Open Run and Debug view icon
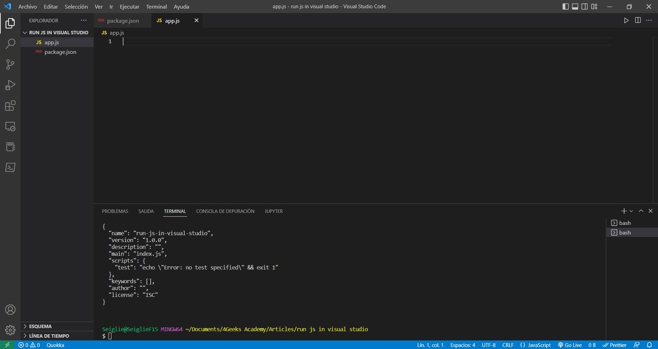The image size is (658, 349). pyautogui.click(x=10, y=85)
